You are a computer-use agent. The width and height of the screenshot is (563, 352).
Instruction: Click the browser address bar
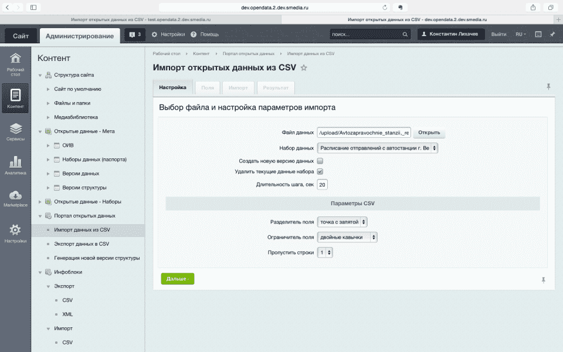(x=274, y=8)
